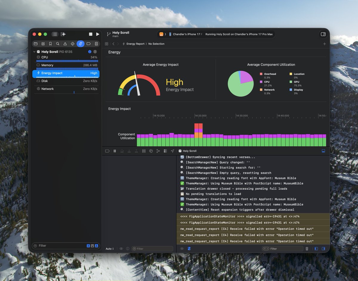Screen dimensions: 358x281
Task: Open the Issue navigator warning icon
Action: (65, 44)
